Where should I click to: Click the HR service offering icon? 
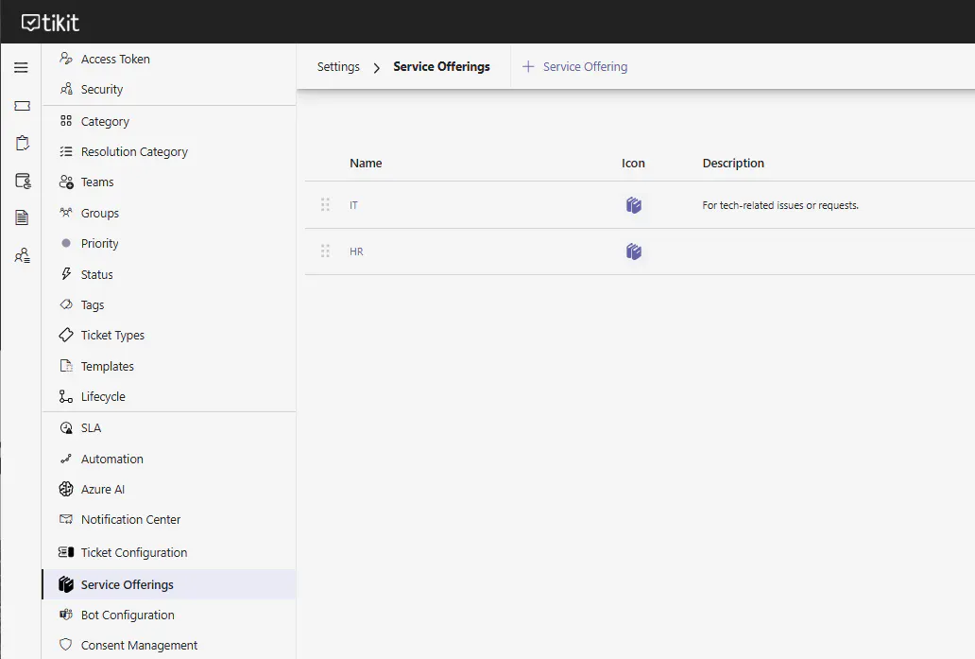point(634,251)
